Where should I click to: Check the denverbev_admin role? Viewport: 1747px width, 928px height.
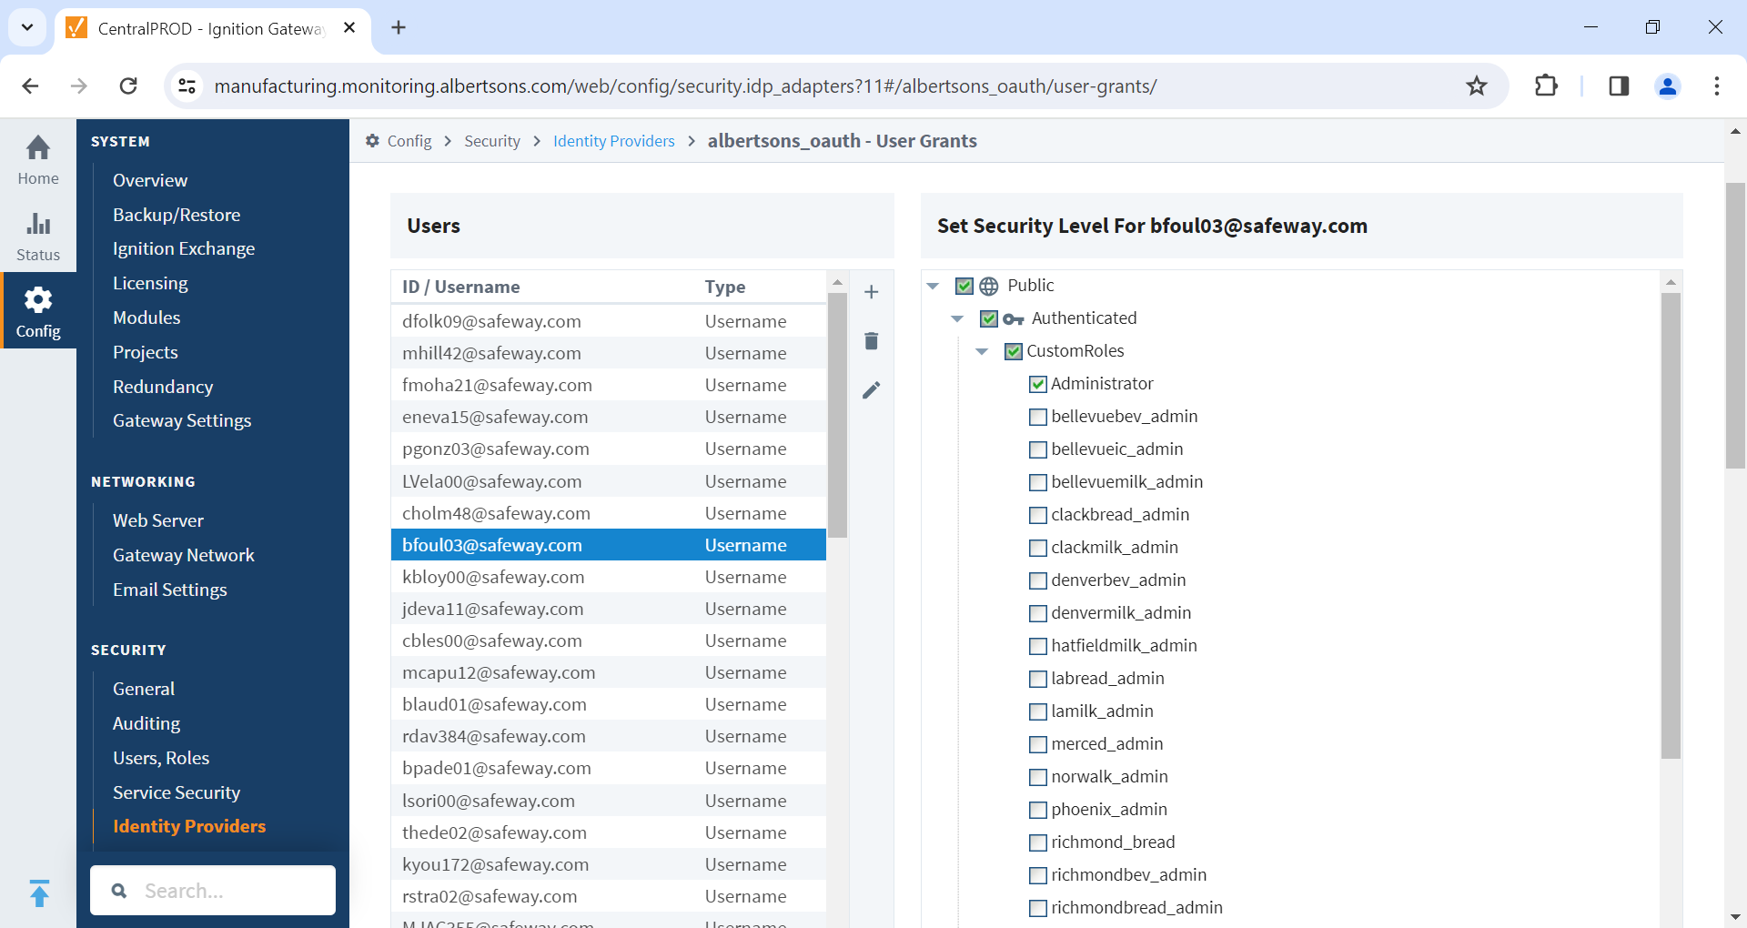pos(1037,580)
